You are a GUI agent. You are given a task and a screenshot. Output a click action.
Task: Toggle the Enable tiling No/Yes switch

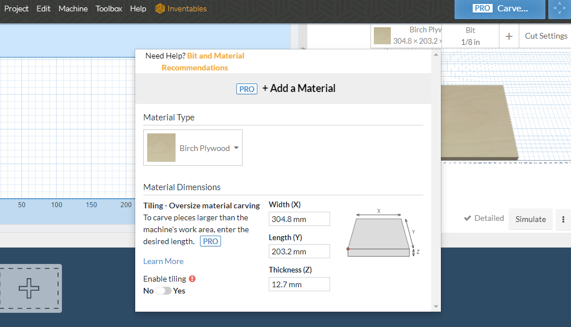pyautogui.click(x=163, y=291)
